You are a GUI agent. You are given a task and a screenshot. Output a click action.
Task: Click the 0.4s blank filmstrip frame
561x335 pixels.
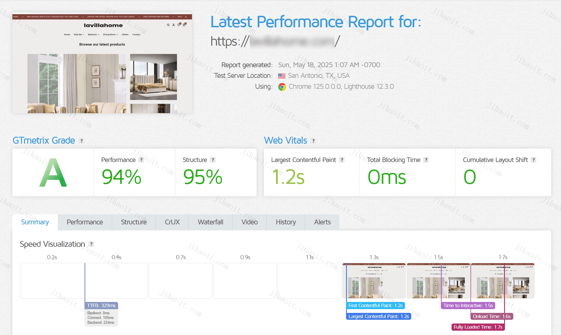pyautogui.click(x=116, y=281)
